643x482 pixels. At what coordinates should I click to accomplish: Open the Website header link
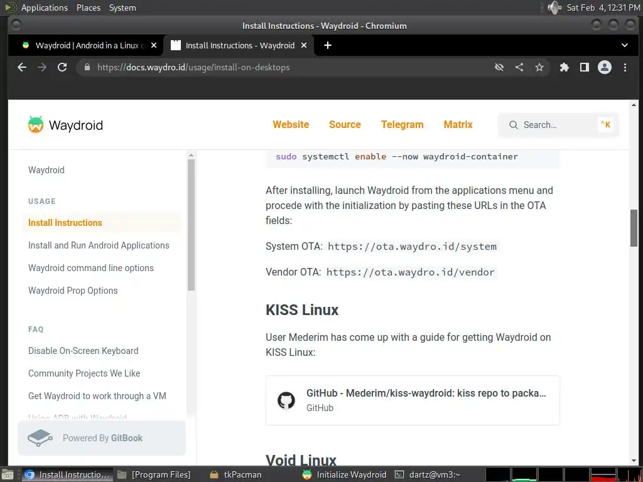click(x=291, y=125)
